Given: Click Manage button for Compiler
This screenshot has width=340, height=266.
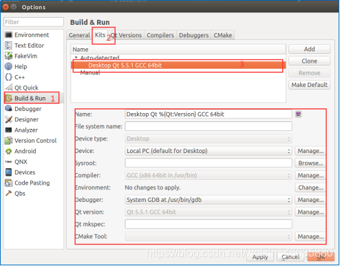Looking at the screenshot, I should [310, 176].
